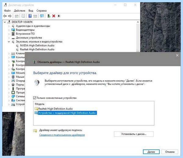Click the speaker icon beside Realtek High Definition Audio in tree
Screen dimensions: 183x158
(17, 50)
